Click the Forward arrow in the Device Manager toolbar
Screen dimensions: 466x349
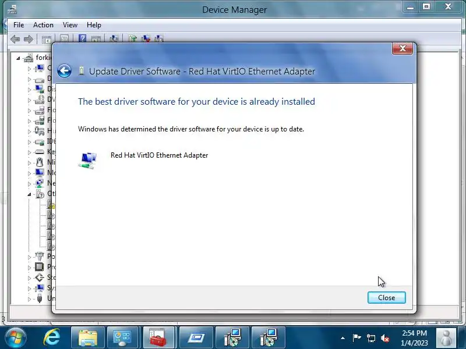28,39
